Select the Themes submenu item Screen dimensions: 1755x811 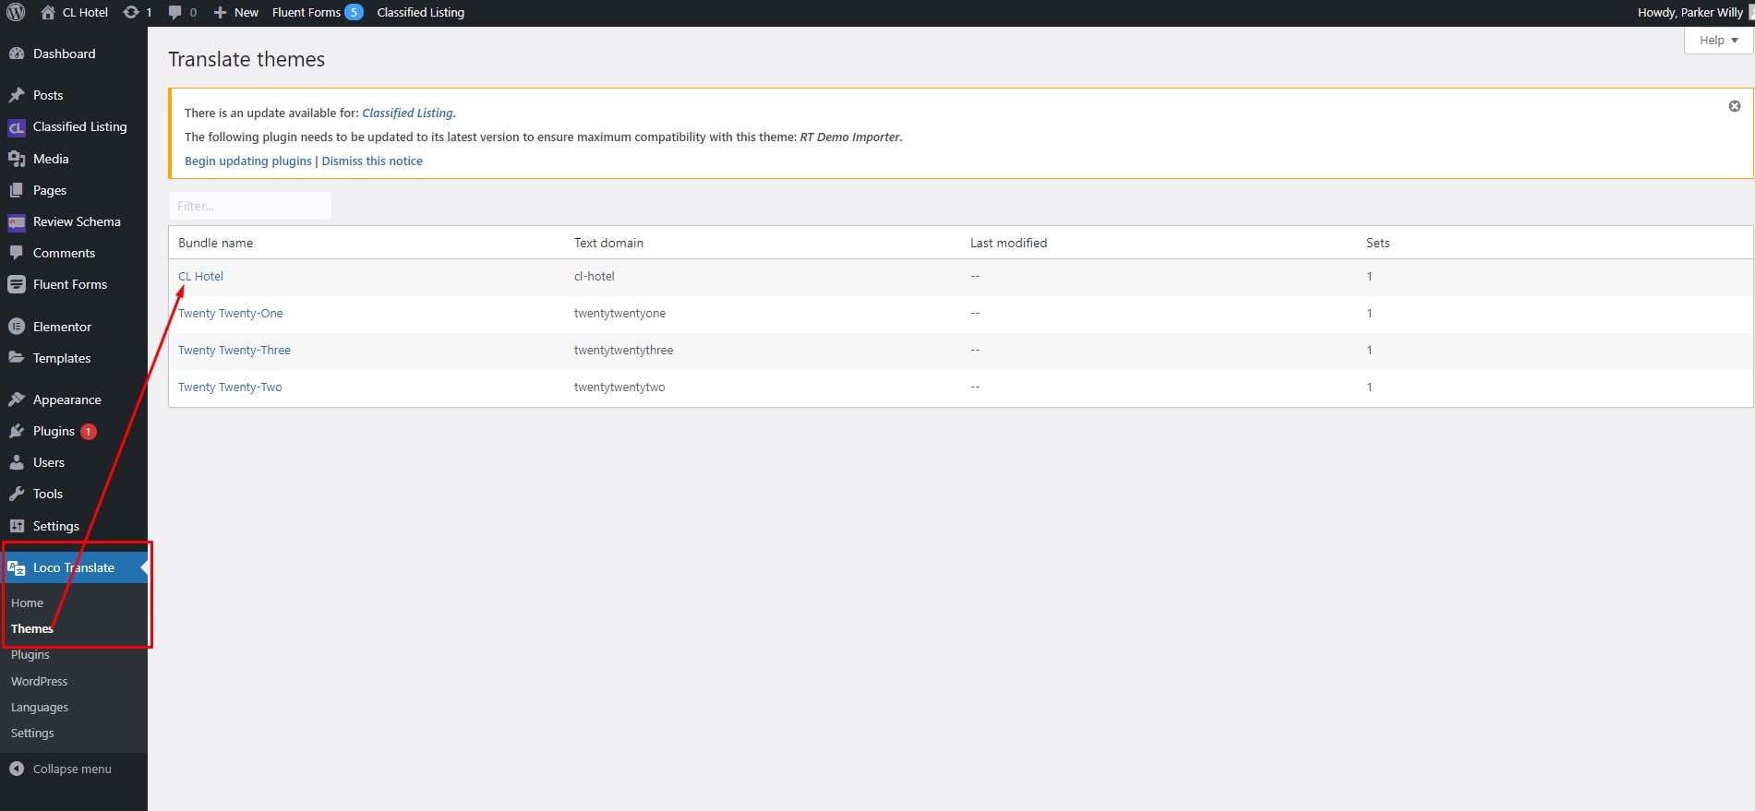32,628
